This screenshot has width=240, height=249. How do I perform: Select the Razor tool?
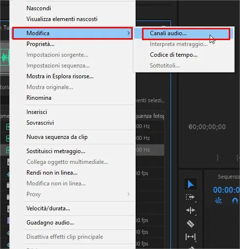pos(191,224)
